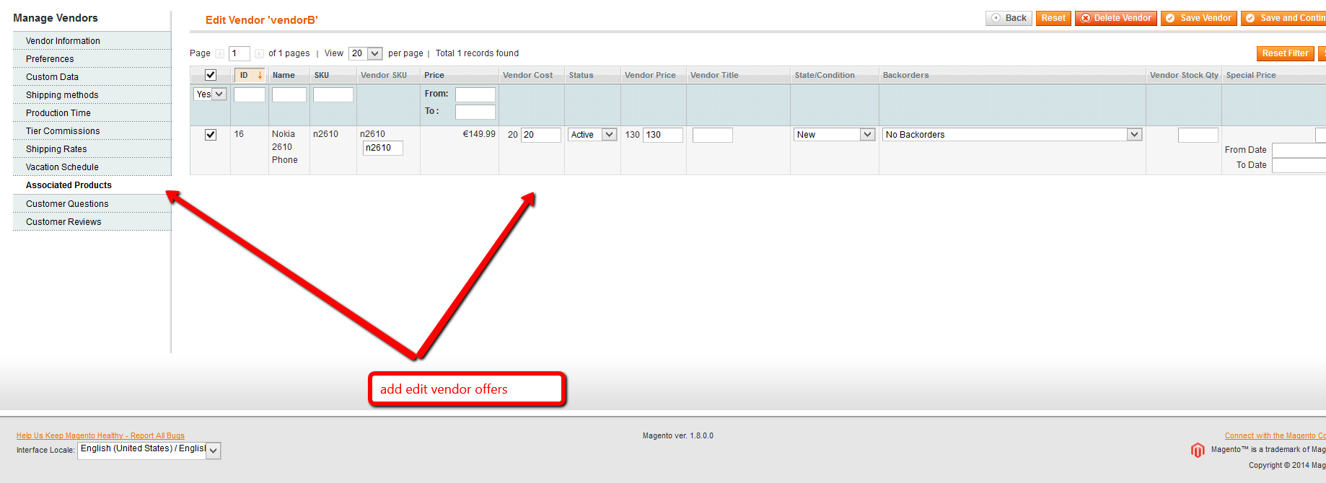
Task: Sort the grid by State/Condition column
Action: (825, 75)
